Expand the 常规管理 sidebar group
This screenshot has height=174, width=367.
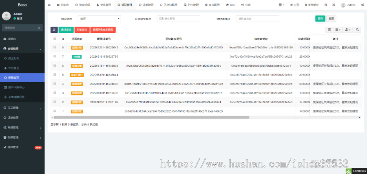[22, 128]
